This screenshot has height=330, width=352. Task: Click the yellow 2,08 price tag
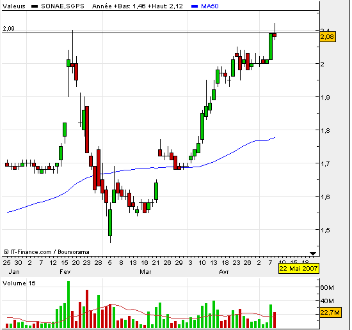tap(327, 37)
